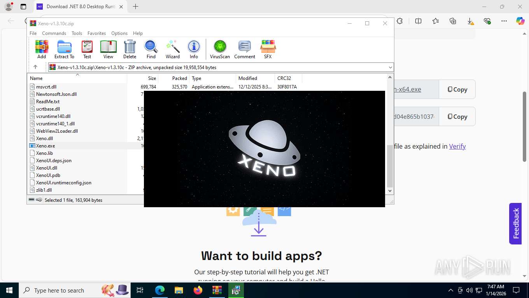Open the Commands menu
Viewport: 529px width, 298px height.
(x=54, y=33)
